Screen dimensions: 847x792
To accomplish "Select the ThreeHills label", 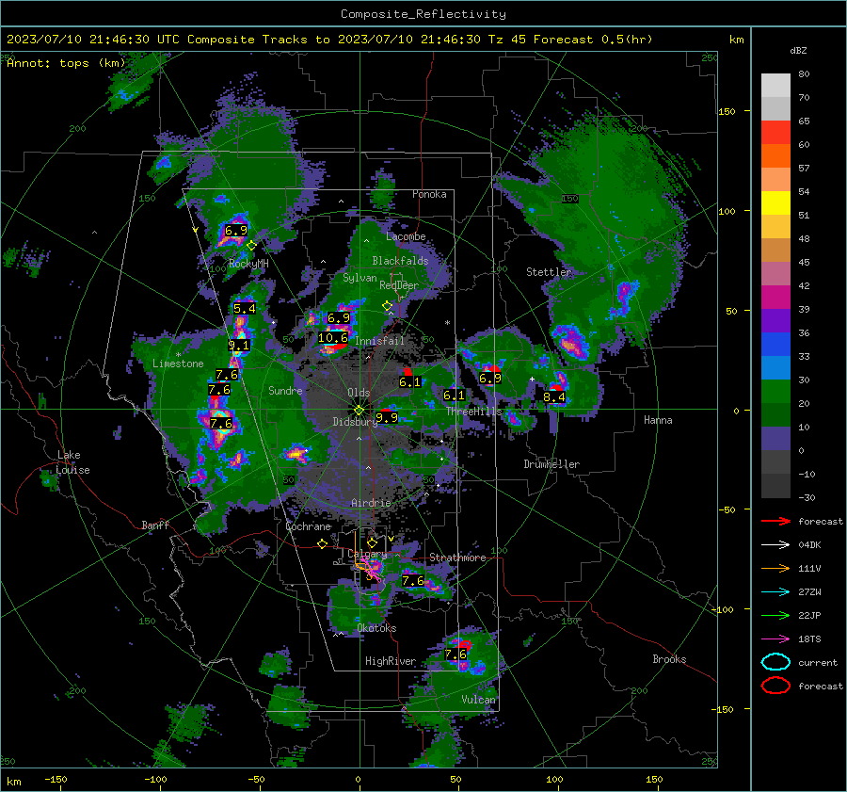I will coord(473,412).
